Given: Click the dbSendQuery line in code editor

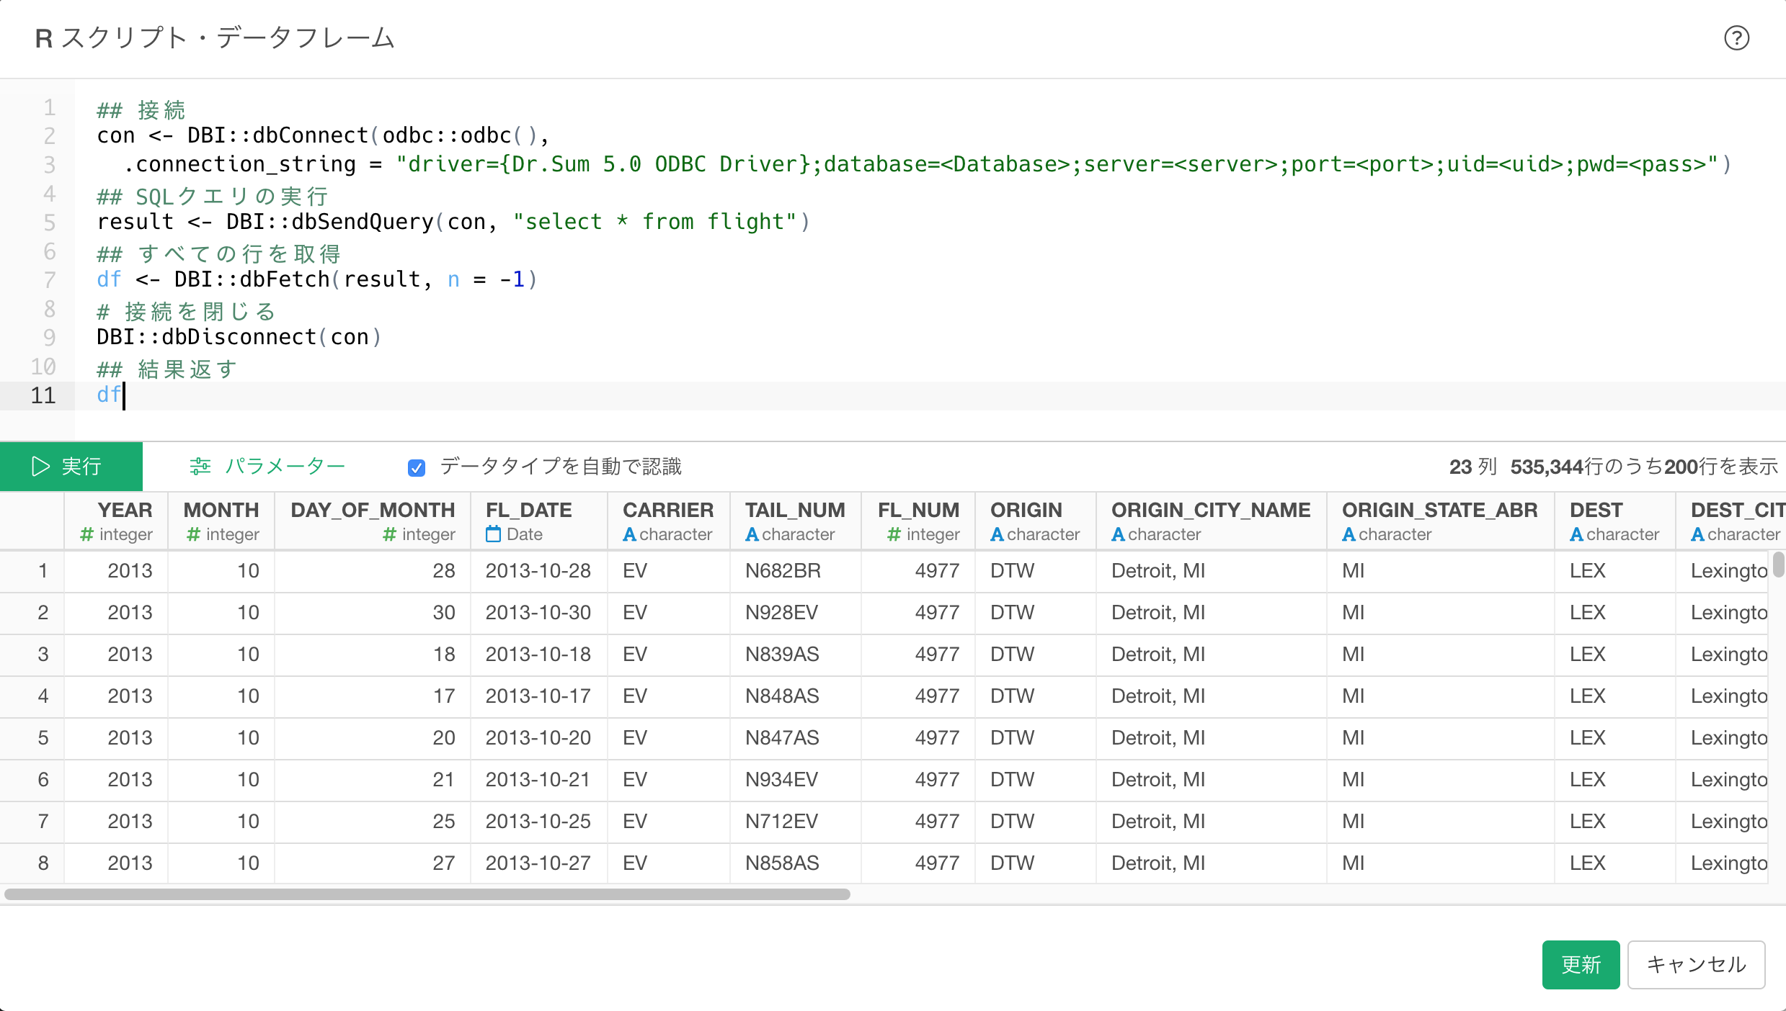Looking at the screenshot, I should pos(454,222).
